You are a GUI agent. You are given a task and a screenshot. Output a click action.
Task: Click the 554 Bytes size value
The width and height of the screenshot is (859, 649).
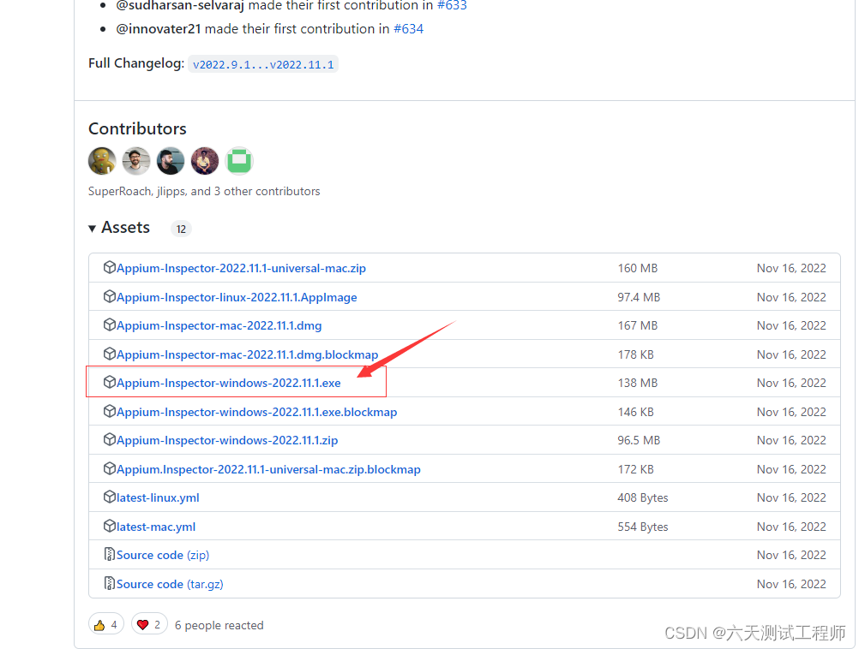[x=643, y=527]
